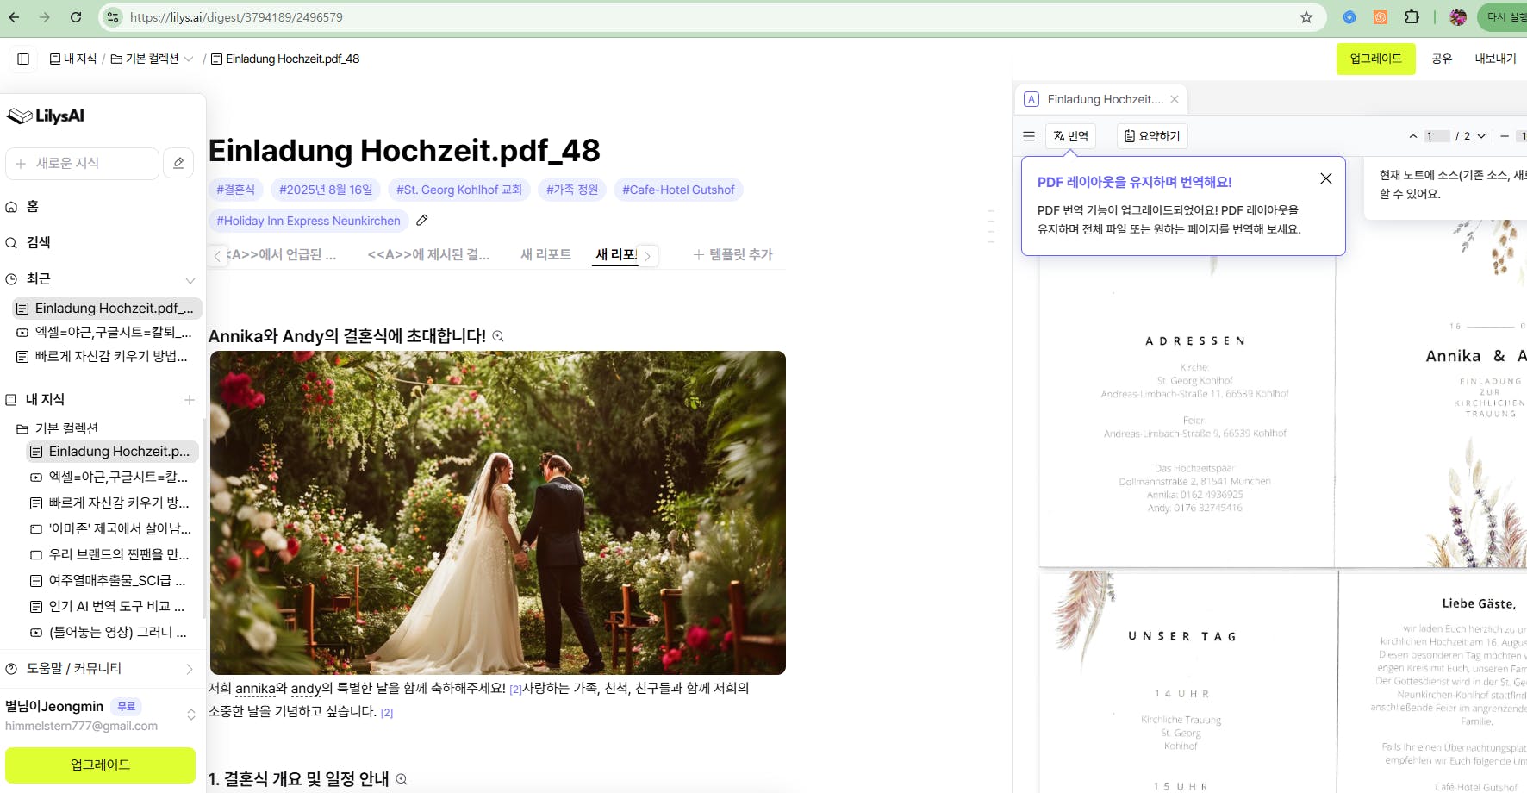Open '아마존' 제국에서 살아남 note
Viewport: 1527px width, 793px height.
[113, 528]
